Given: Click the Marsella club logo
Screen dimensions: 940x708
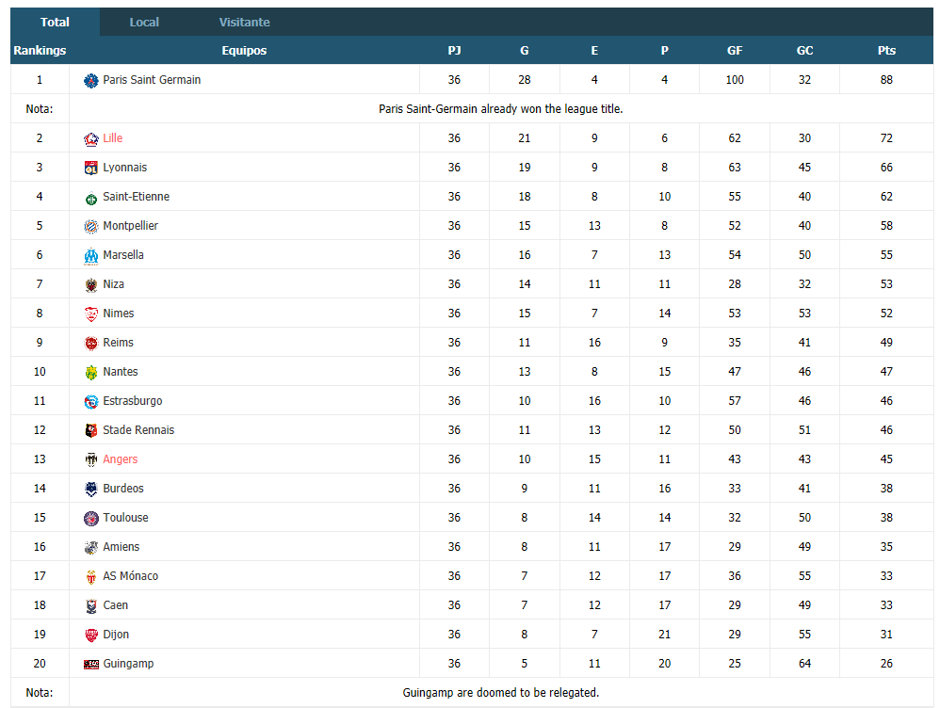Looking at the screenshot, I should pyautogui.click(x=90, y=255).
